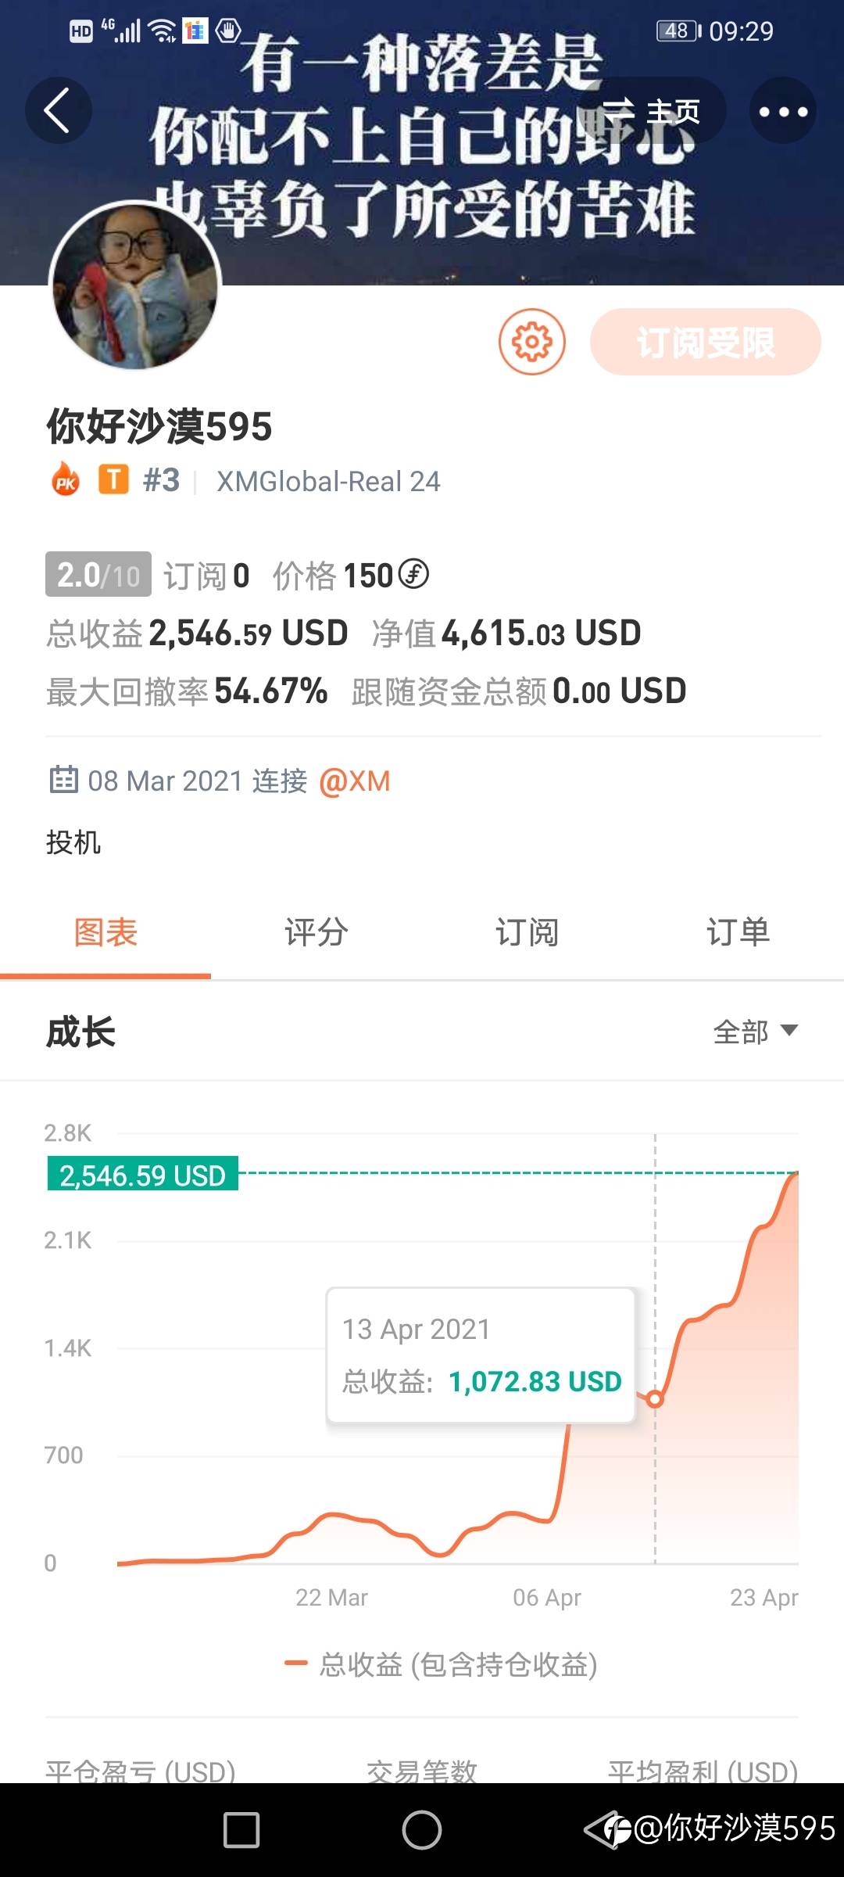Tap the price coin symbol icon
This screenshot has width=844, height=1877.
point(413,574)
